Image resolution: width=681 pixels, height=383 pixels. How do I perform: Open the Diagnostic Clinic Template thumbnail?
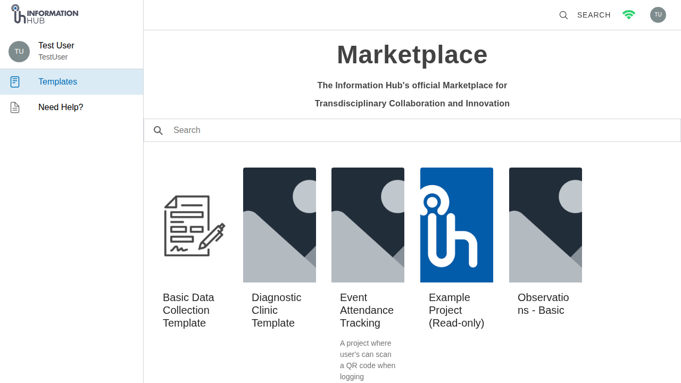tap(279, 225)
